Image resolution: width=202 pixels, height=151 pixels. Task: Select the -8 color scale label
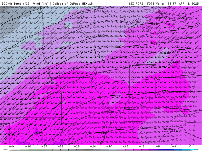158,146
